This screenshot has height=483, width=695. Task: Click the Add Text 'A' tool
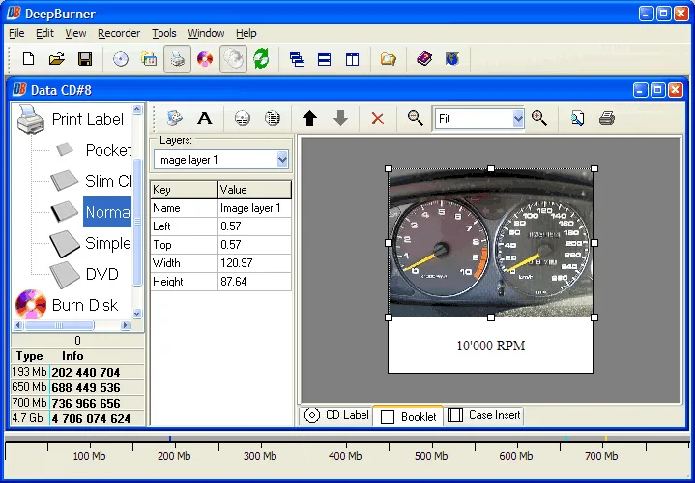(x=204, y=118)
